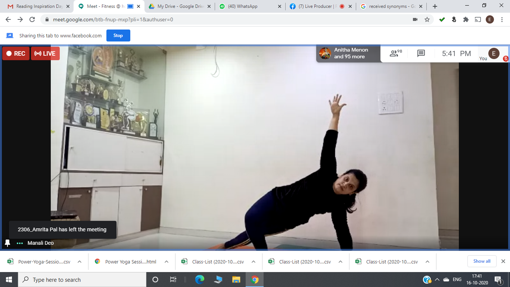Click the Anitha Menon and 95 more overlay
This screenshot has width=510, height=287.
pyautogui.click(x=347, y=53)
